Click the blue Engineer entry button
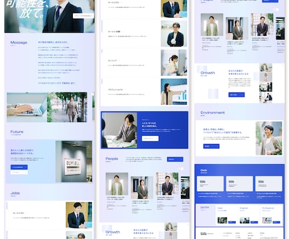The height and width of the screenshot is (239, 289). coord(254,222)
